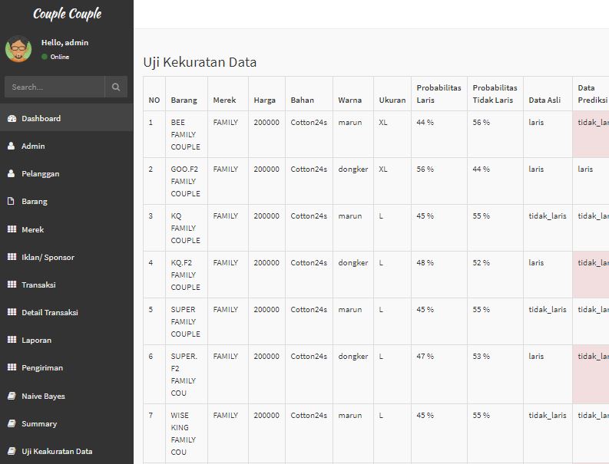Click the Summary book icon

12,423
